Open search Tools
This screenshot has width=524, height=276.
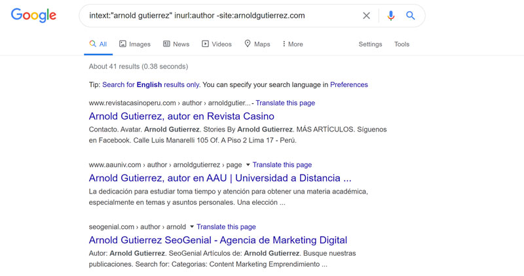pyautogui.click(x=402, y=44)
